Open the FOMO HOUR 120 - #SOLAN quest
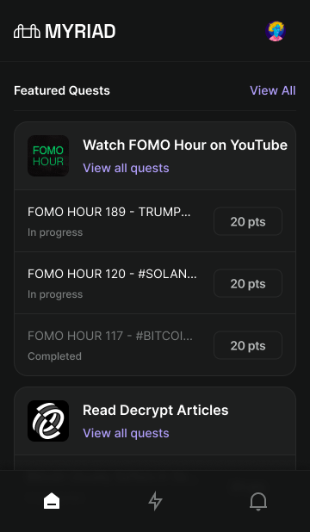Image resolution: width=310 pixels, height=532 pixels. tap(155, 283)
